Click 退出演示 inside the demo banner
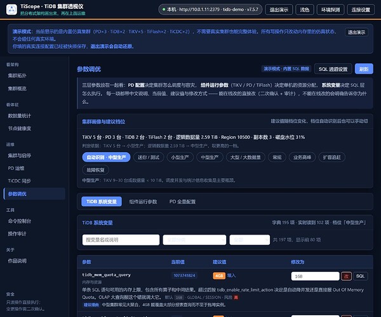Viewport: 381px width, 317px height. click(356, 32)
